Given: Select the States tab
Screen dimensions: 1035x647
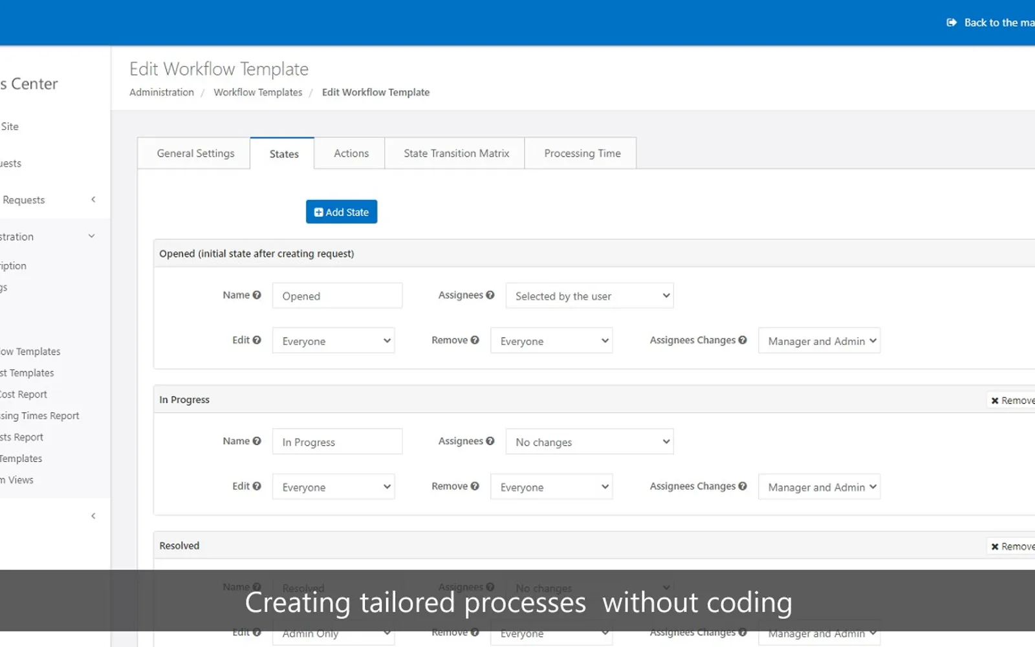Looking at the screenshot, I should (x=283, y=153).
